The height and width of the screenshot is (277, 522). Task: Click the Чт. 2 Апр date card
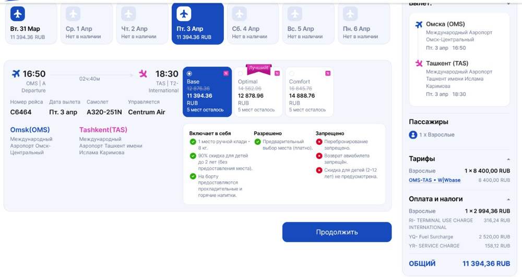(142, 23)
